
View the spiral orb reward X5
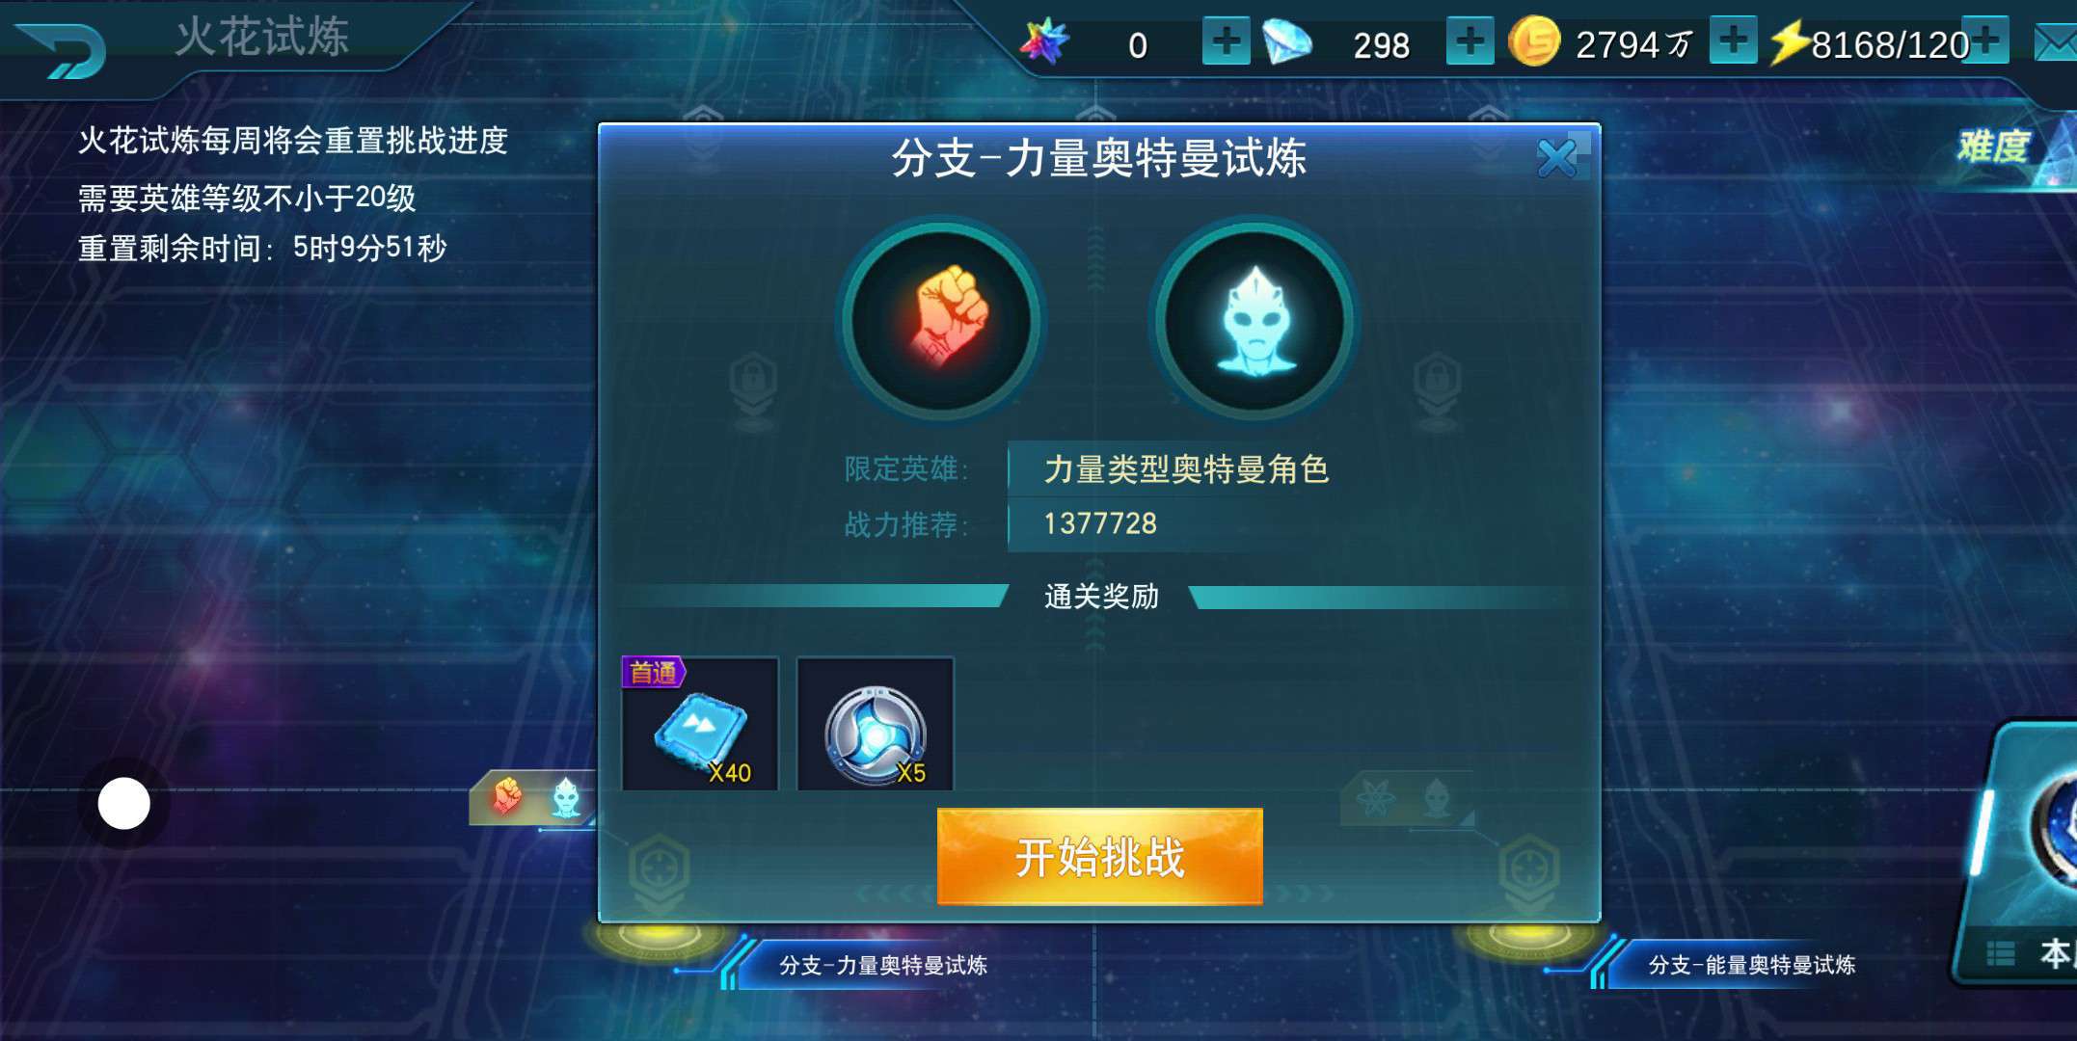(x=876, y=724)
